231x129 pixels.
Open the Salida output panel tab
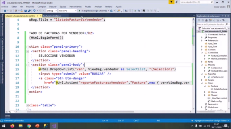coord(7,116)
